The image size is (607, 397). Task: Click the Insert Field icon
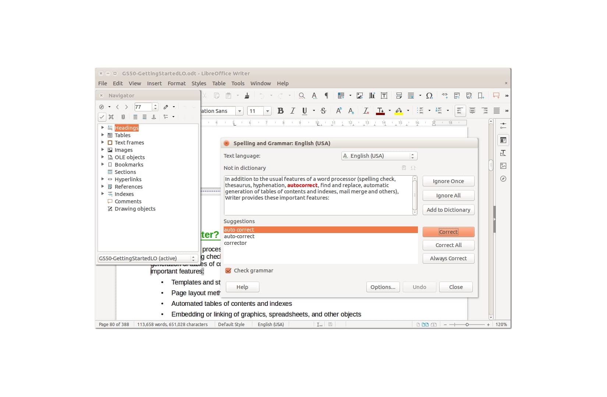click(411, 96)
